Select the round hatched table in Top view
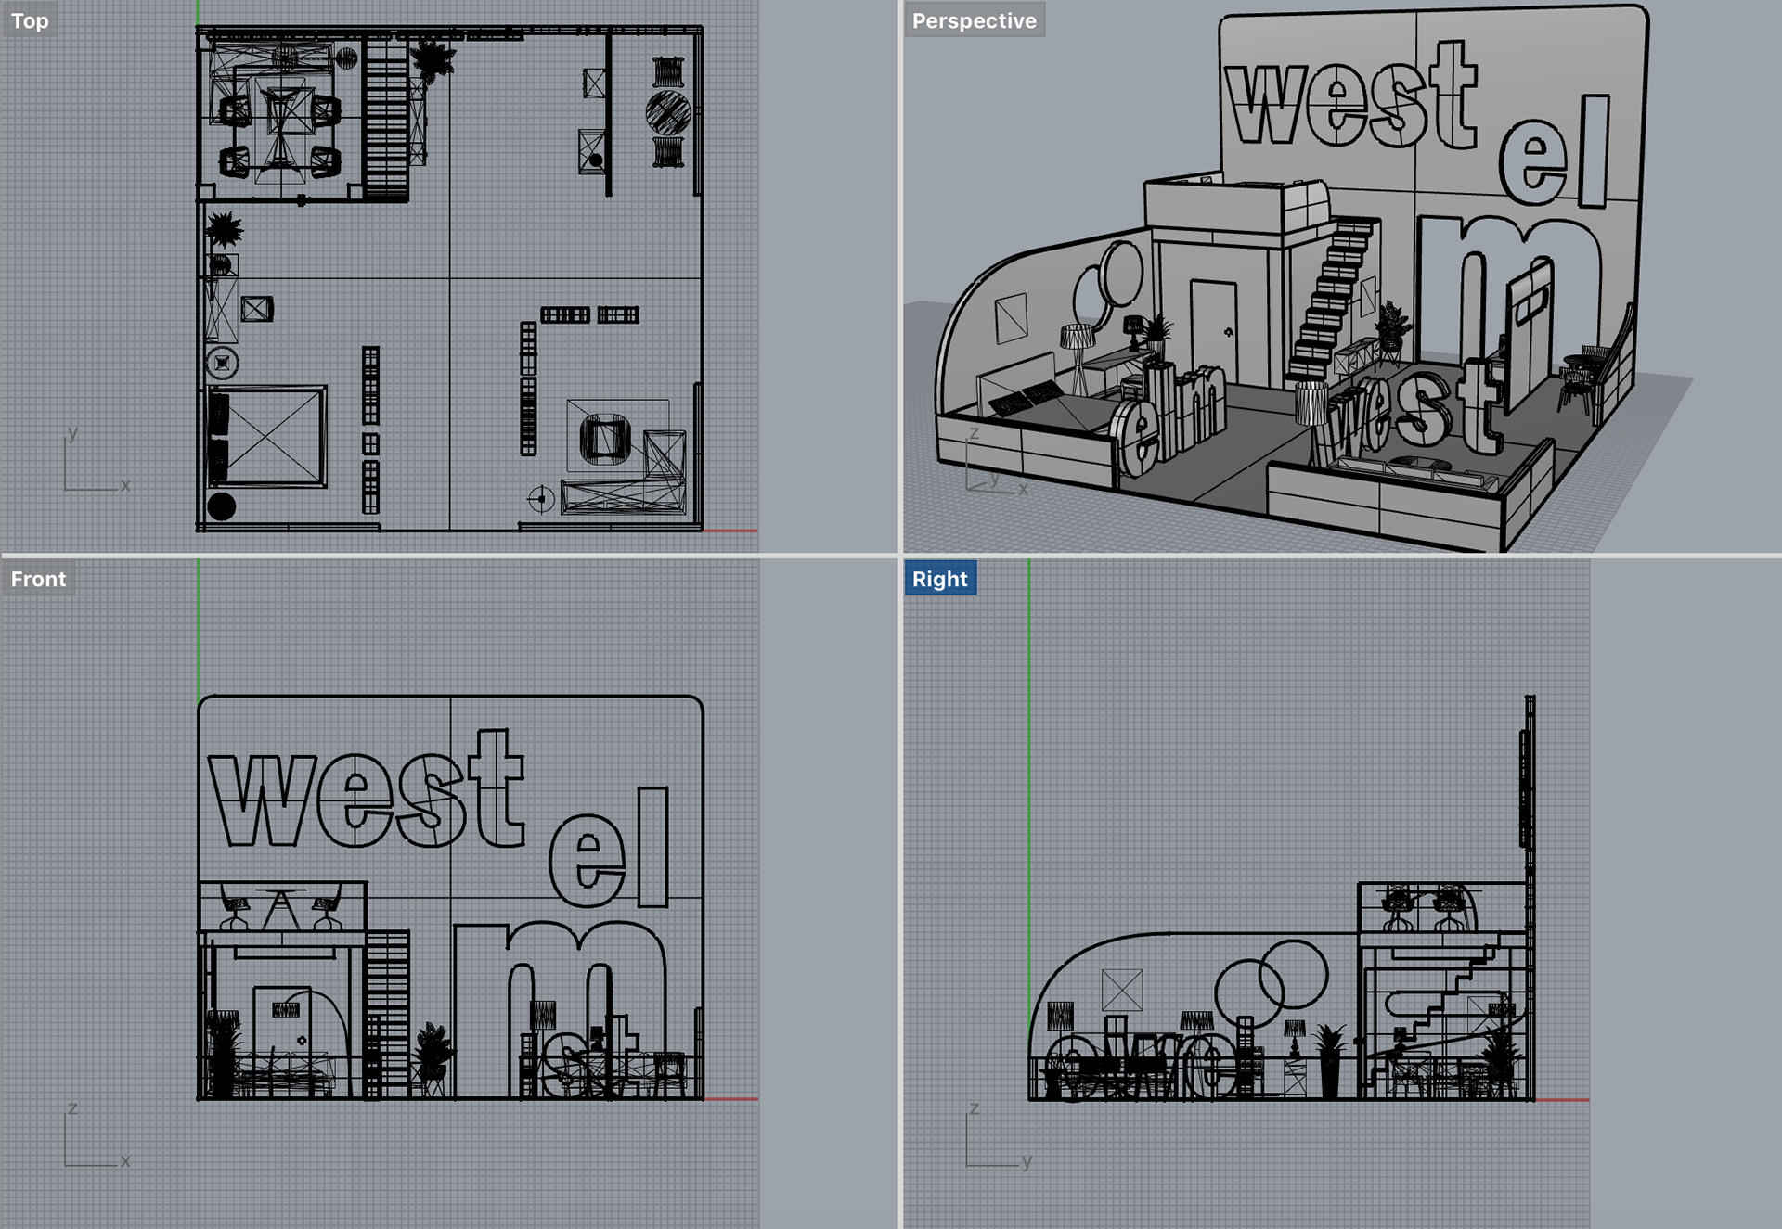Image resolution: width=1782 pixels, height=1229 pixels. 668,113
